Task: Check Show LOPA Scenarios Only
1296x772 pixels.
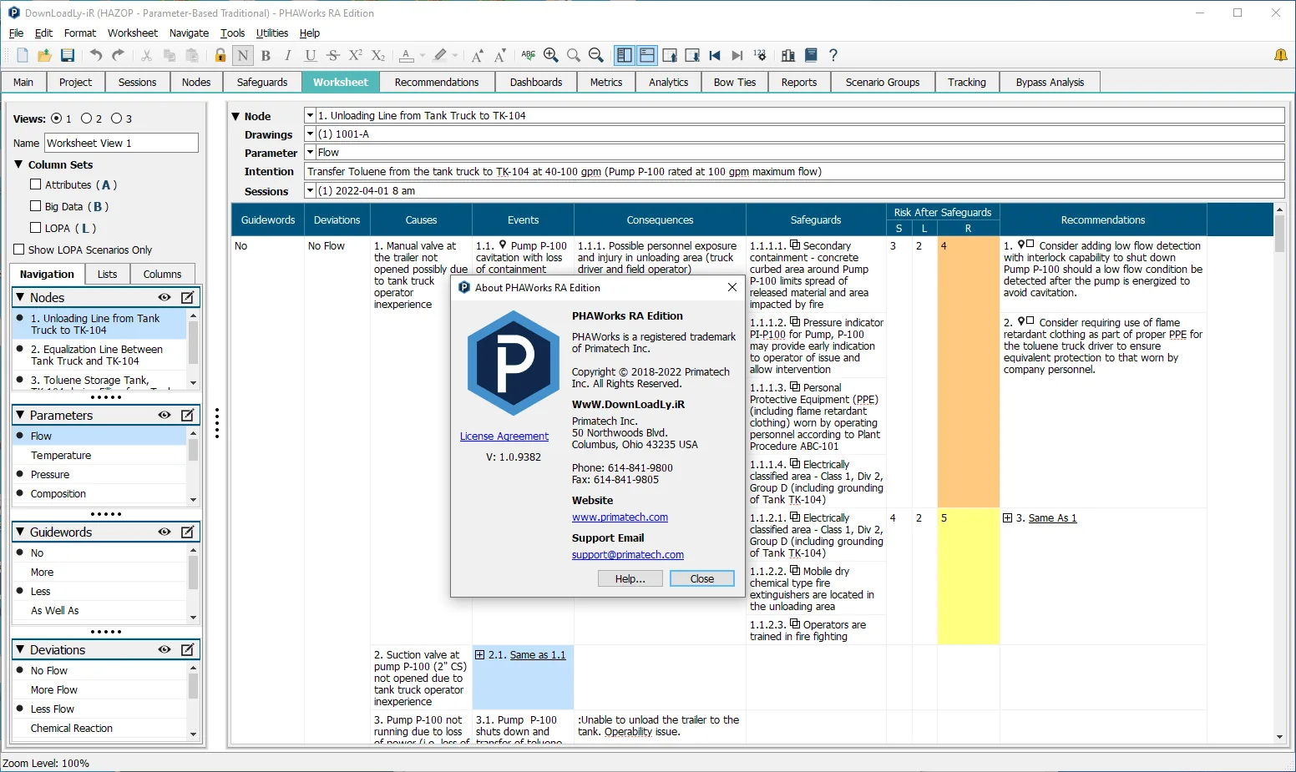Action: 19,250
